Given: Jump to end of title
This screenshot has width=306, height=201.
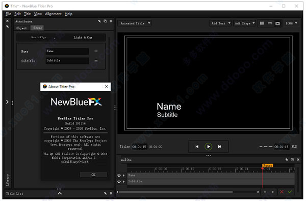Looking at the screenshot, I should coord(219,147).
